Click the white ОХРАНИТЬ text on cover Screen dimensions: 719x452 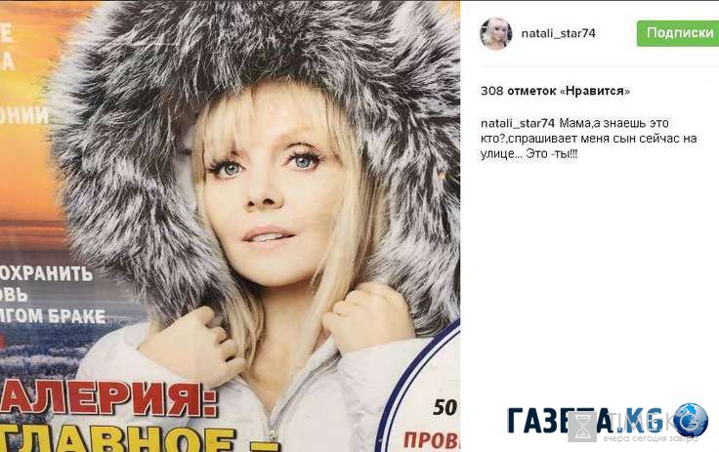tap(46, 273)
